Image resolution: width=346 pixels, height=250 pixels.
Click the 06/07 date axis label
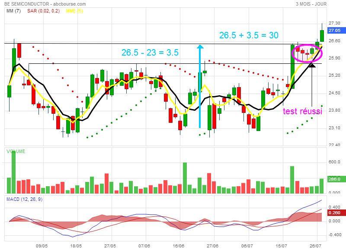tap(247, 246)
